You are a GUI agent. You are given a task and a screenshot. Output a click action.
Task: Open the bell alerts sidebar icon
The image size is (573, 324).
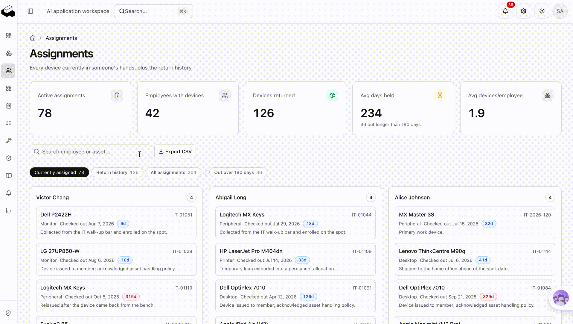9,193
